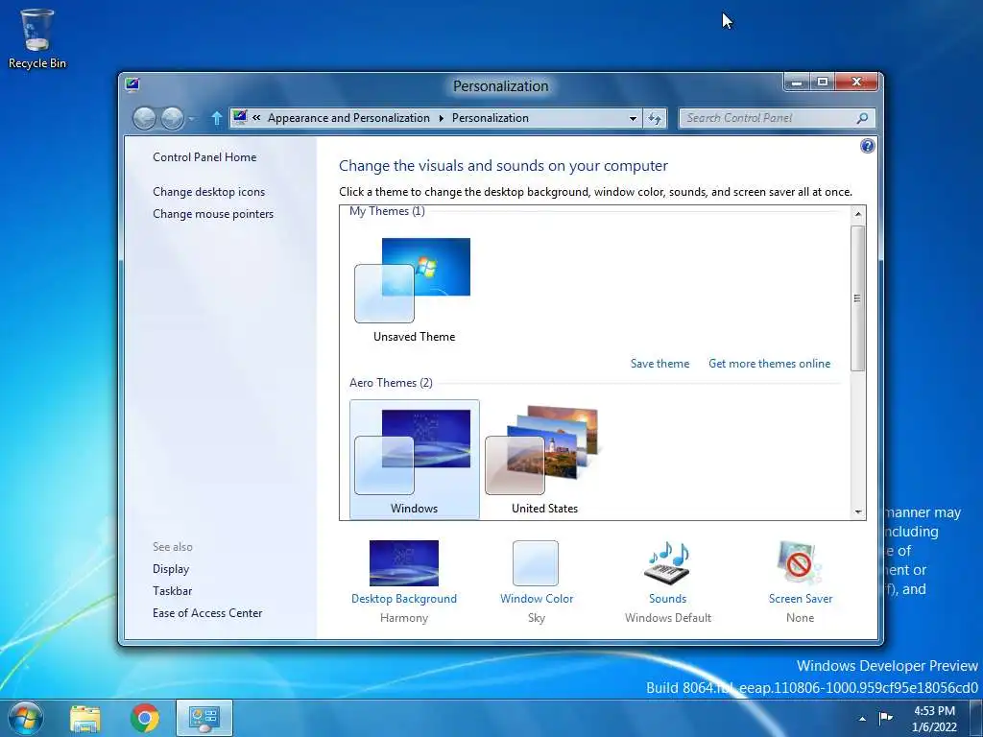Click the theme list scrollbar thumb

click(857, 297)
